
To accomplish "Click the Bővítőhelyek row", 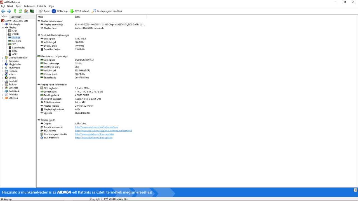I will [92, 92].
